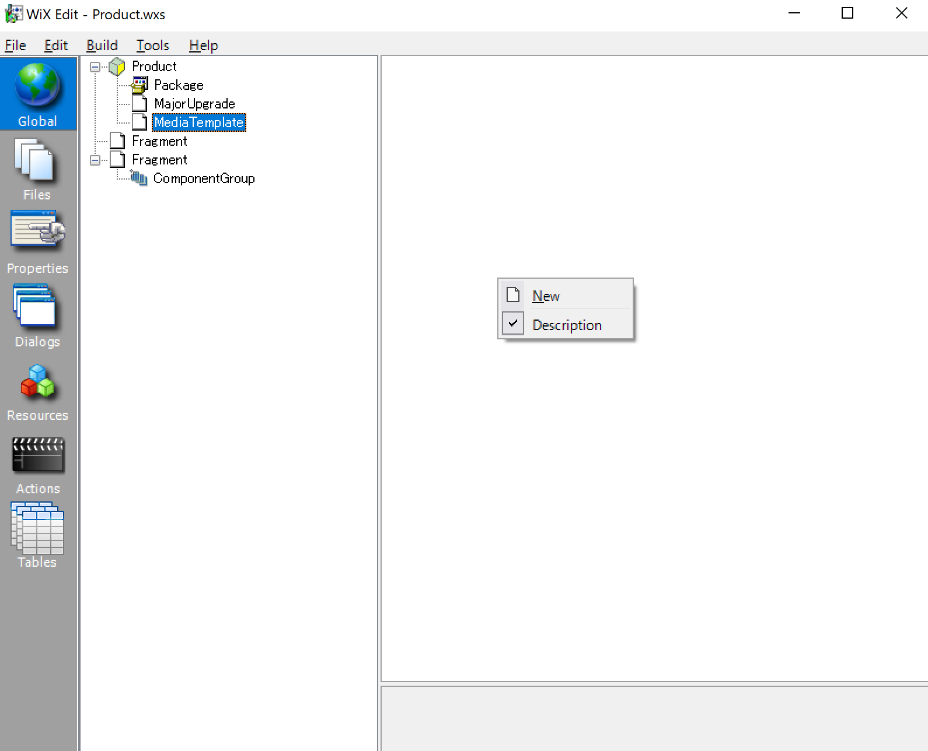
Task: Select the Fragment item with no children
Action: [159, 141]
